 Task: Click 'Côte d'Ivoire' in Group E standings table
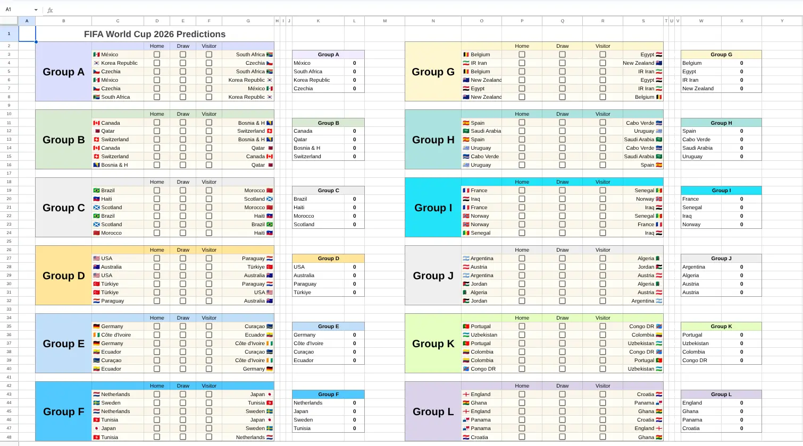tap(308, 344)
